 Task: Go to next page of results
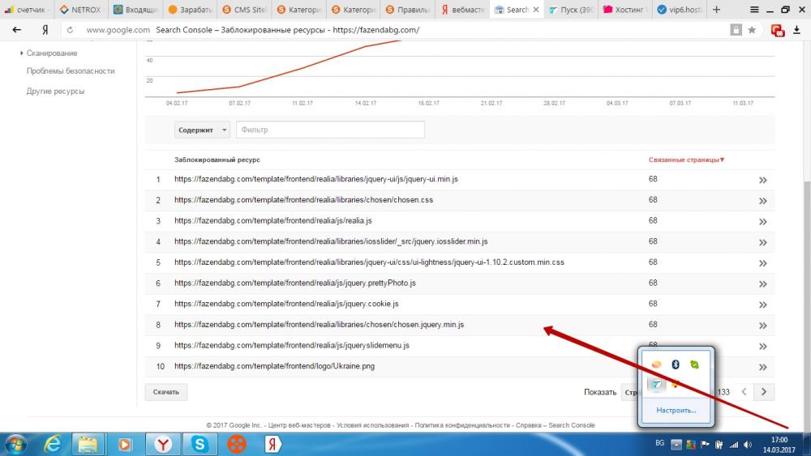pyautogui.click(x=764, y=392)
